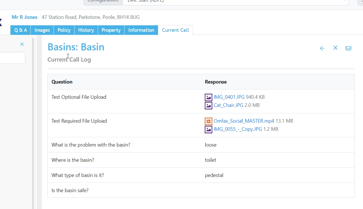Viewport: 363px width, 209px height.
Task: Click image icon beside IMG_0401.JPG
Action: click(208, 97)
